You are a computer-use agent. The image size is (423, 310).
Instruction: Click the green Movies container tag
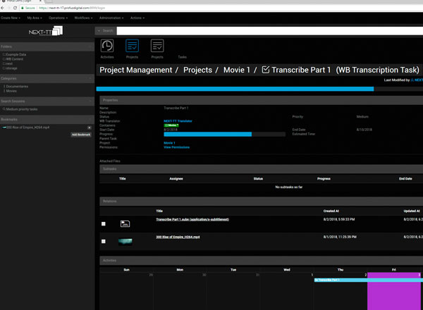click(171, 125)
